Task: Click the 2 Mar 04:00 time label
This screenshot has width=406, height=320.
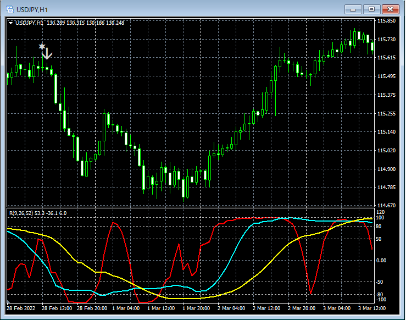Action: pos(231,308)
